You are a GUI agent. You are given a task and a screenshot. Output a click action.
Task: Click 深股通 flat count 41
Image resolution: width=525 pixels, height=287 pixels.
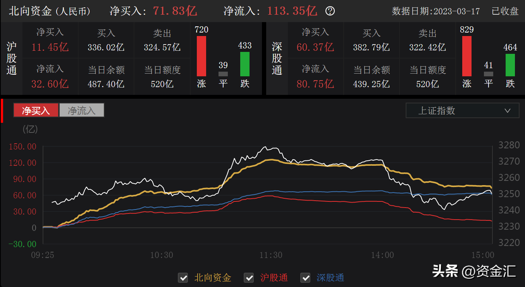[x=489, y=65]
